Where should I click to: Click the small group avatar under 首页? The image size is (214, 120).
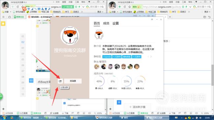click(x=99, y=35)
